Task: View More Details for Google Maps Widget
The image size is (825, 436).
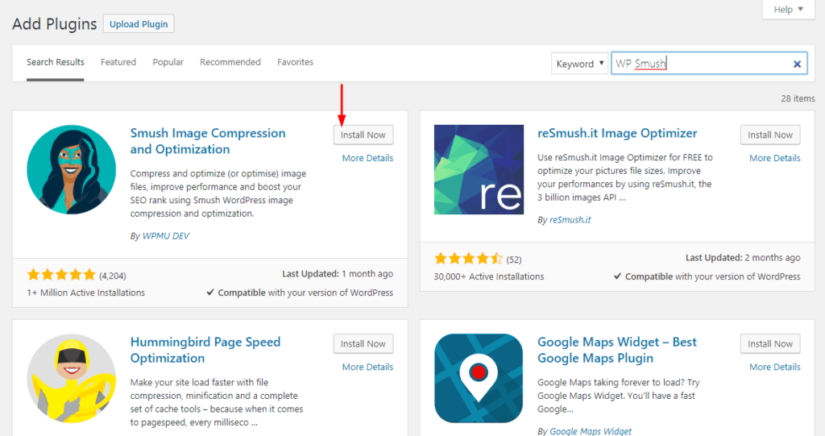Action: click(x=775, y=367)
